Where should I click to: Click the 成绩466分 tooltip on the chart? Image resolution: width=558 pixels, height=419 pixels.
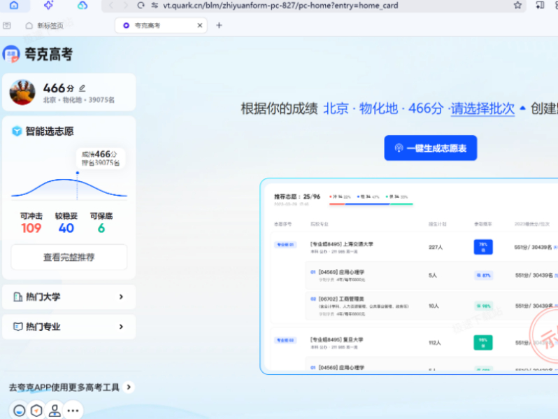click(101, 158)
